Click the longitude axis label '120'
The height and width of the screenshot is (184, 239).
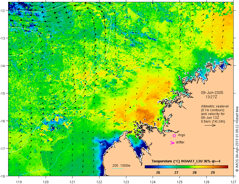point(46,182)
